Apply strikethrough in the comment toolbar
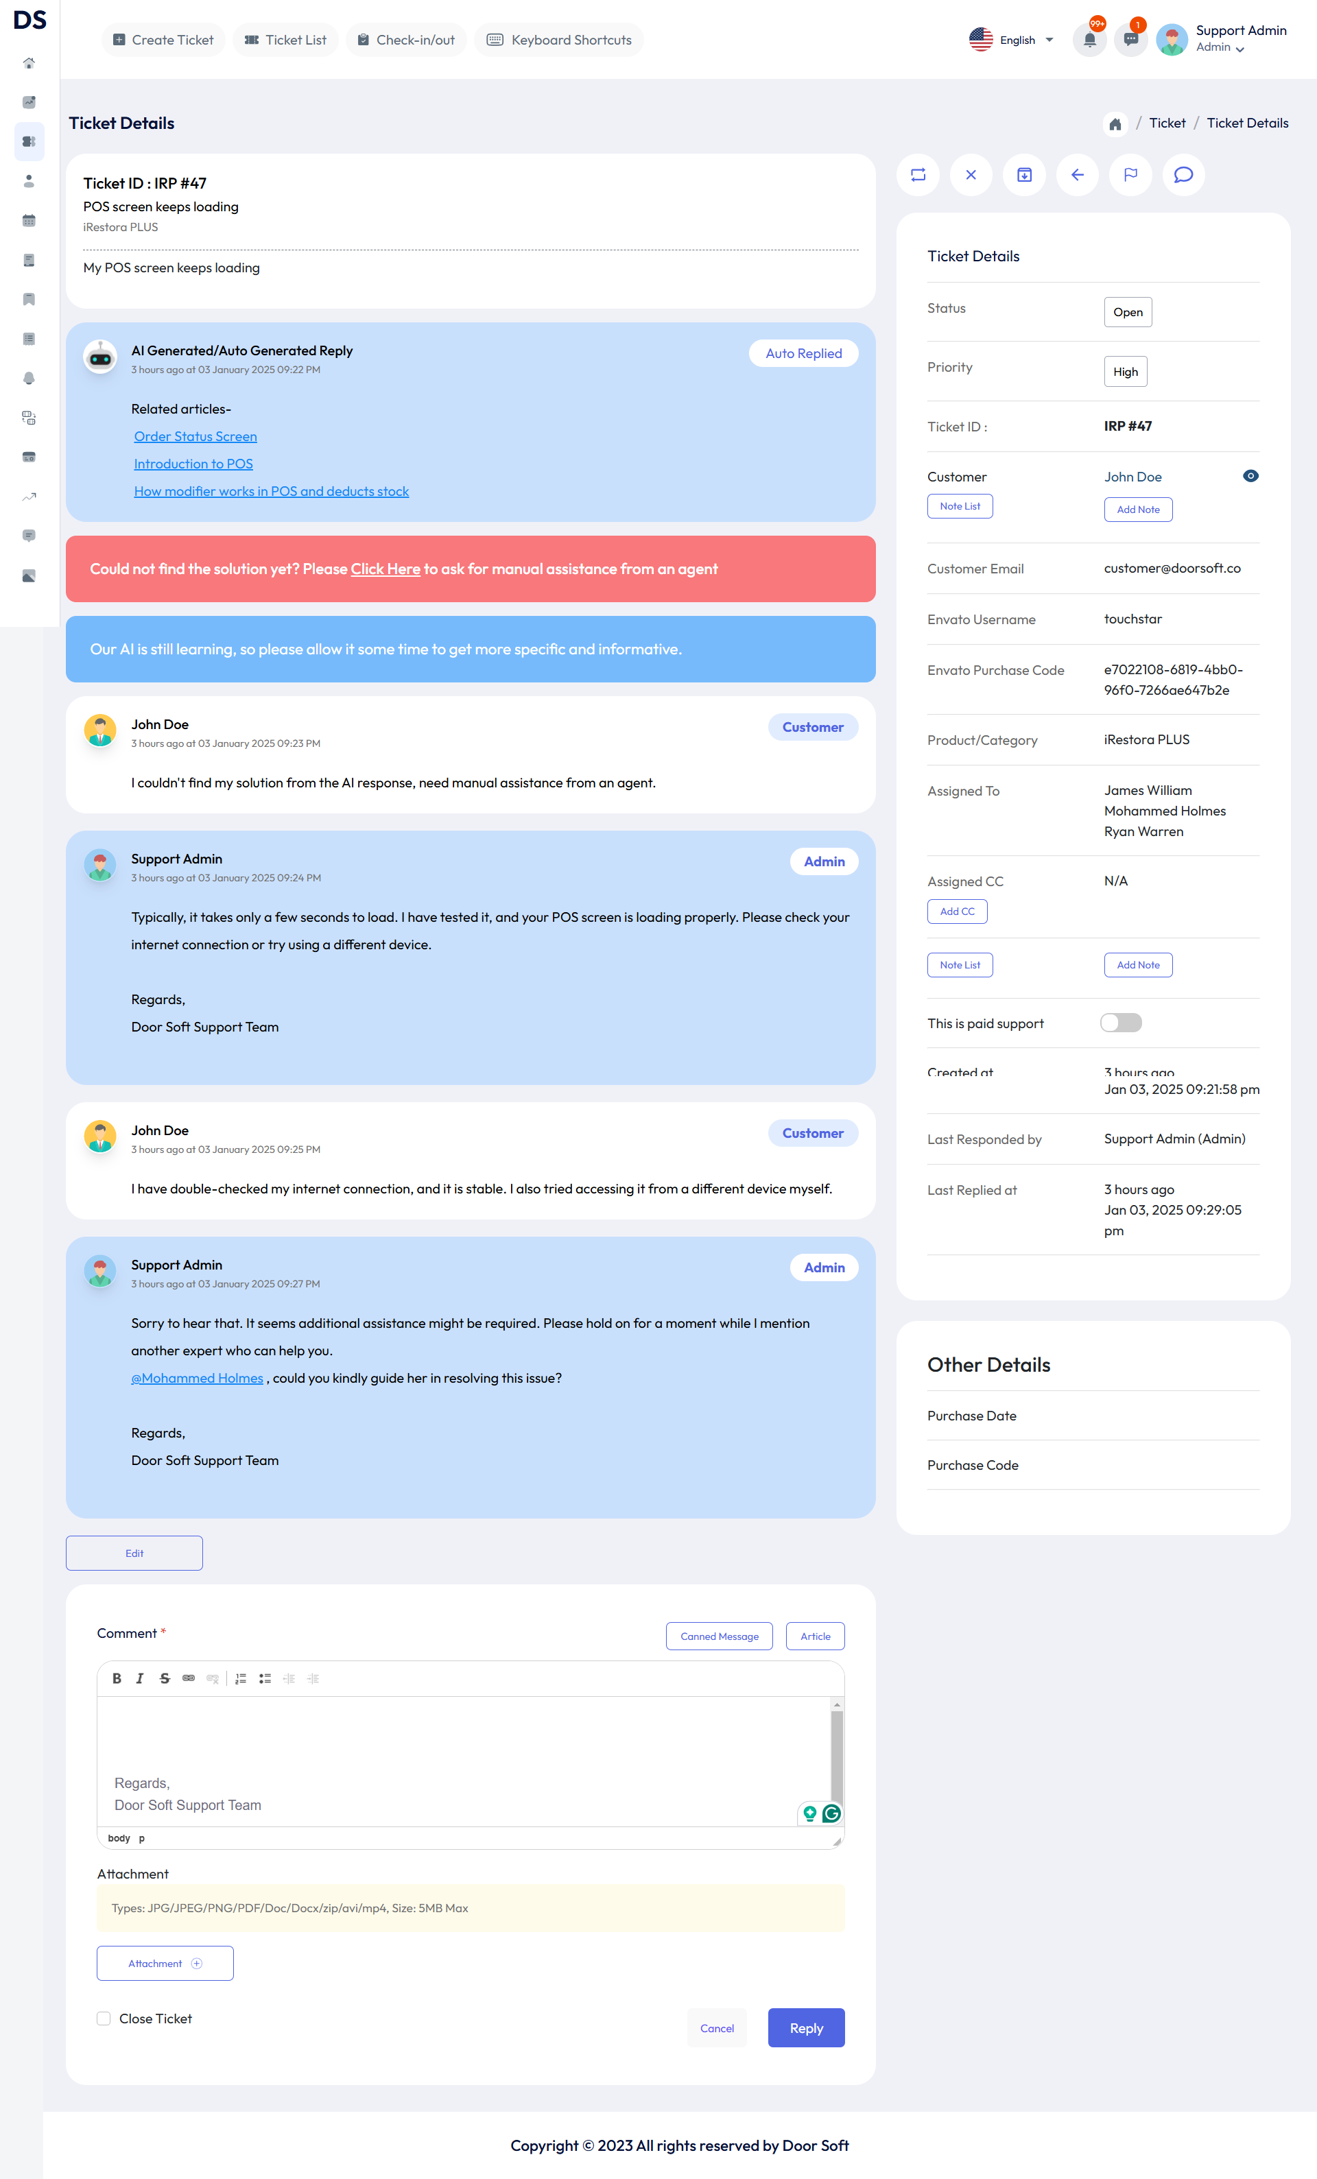Image resolution: width=1317 pixels, height=2179 pixels. pos(165,1678)
